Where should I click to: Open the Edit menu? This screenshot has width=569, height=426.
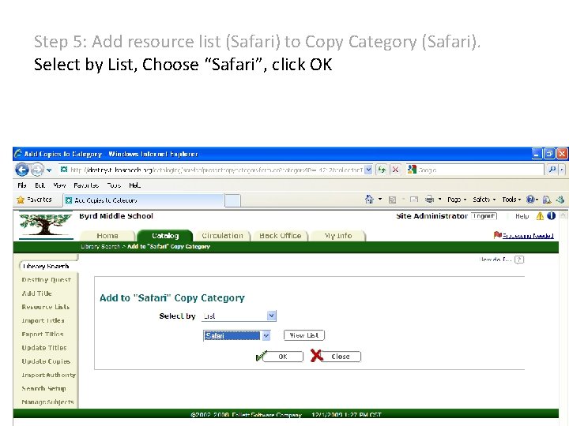tap(40, 185)
